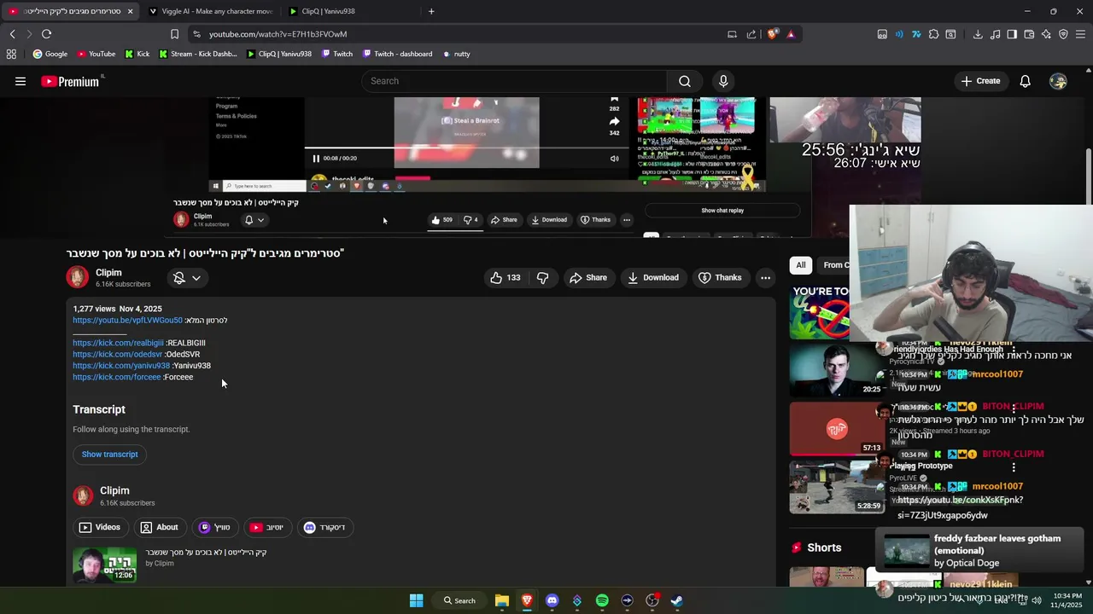Click the טוויץ Twitch channel link button
The image size is (1093, 614).
pos(214,527)
